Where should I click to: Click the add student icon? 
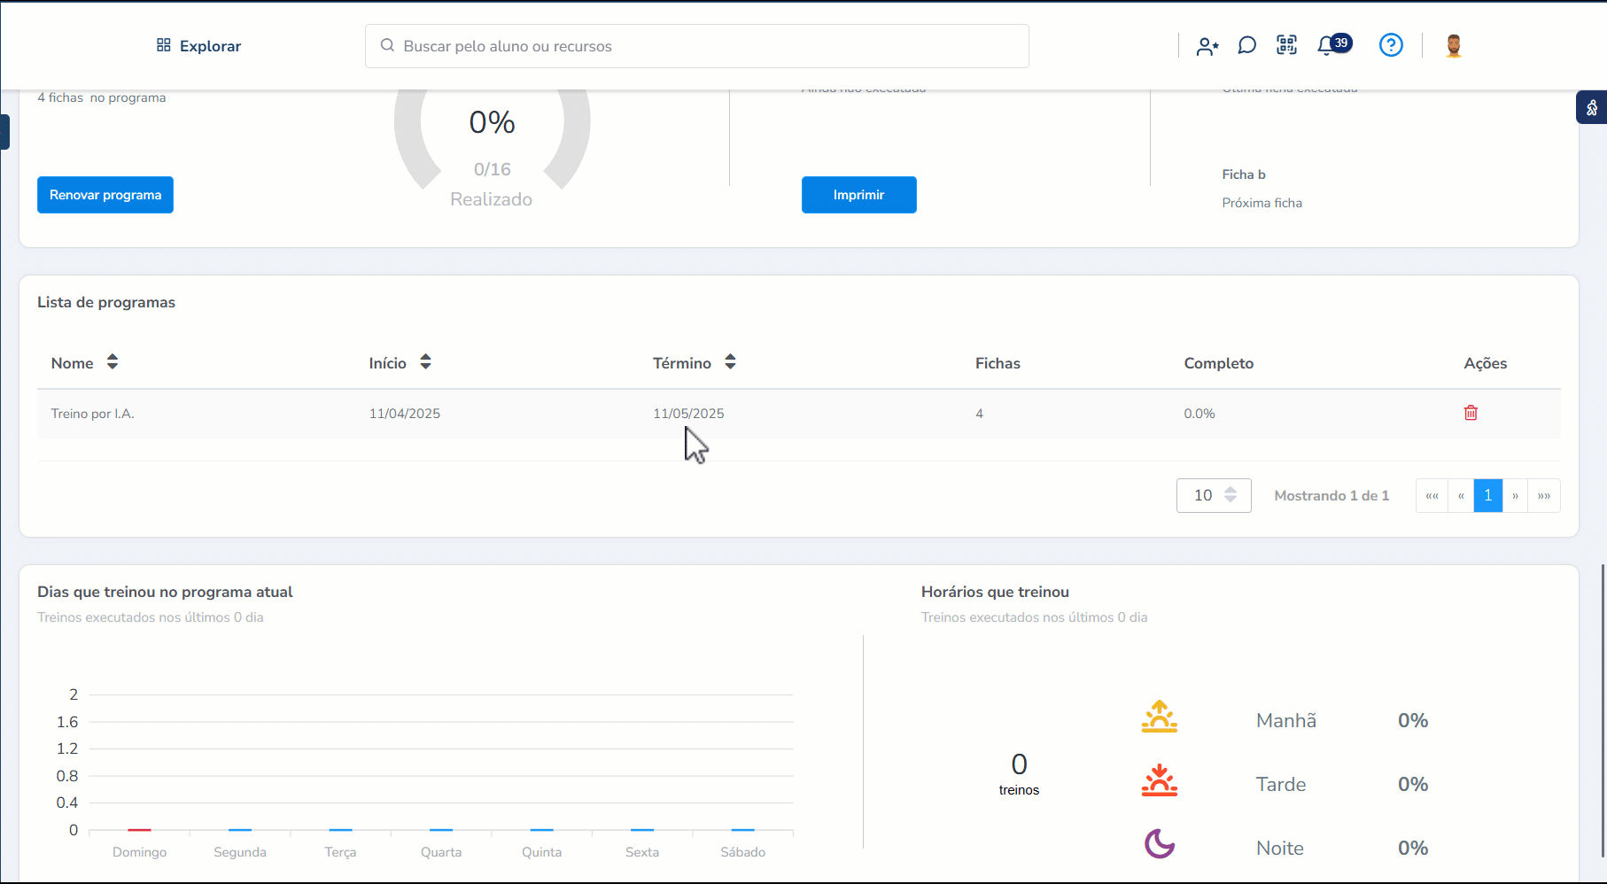coord(1207,46)
